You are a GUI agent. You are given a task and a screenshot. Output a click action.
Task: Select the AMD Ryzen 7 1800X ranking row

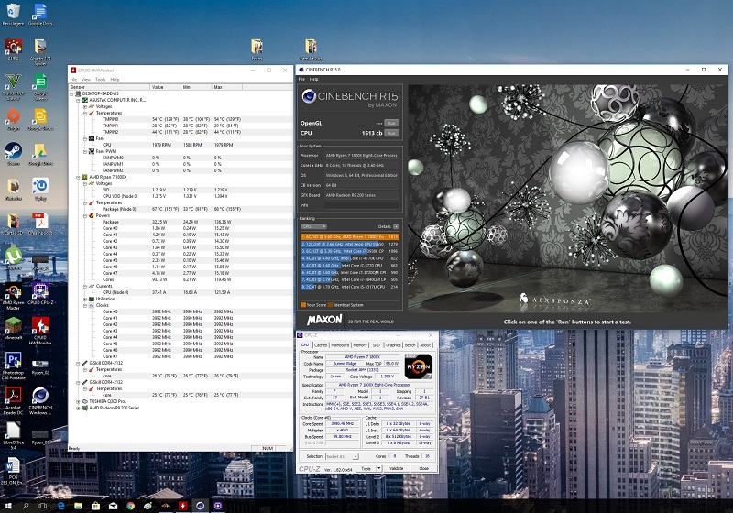click(x=350, y=237)
